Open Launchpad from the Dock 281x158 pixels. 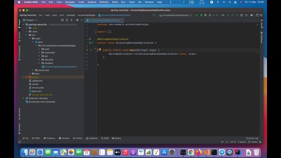coord(32,152)
